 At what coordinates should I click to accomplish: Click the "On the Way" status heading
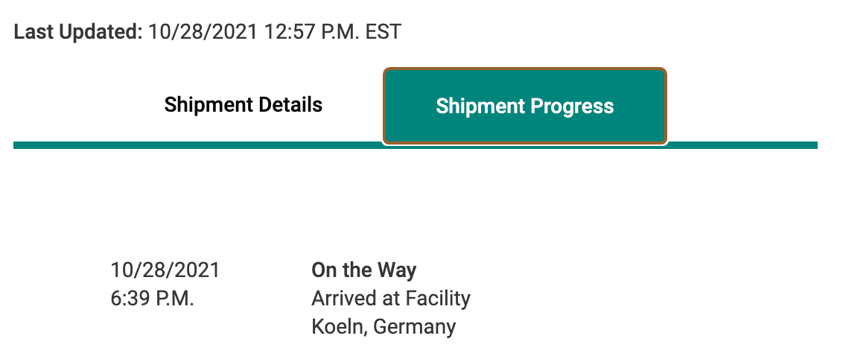click(363, 270)
